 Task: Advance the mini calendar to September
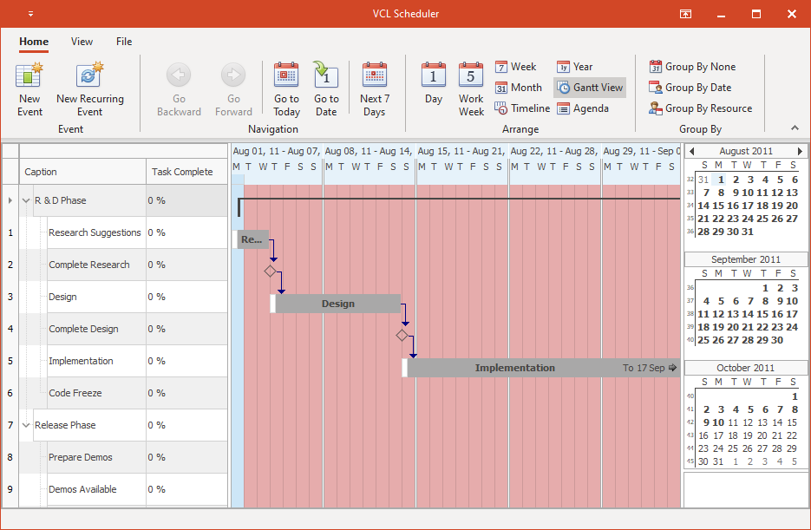coord(800,150)
